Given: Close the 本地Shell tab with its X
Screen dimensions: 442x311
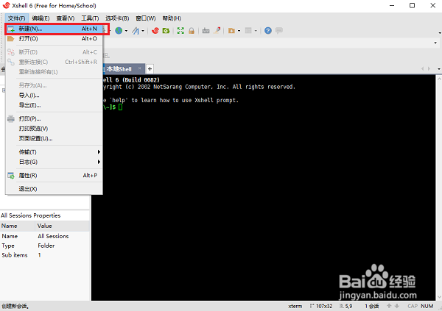Looking at the screenshot, I should 139,68.
